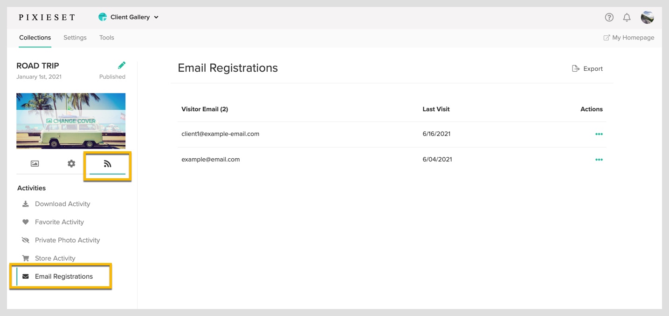This screenshot has width=669, height=316.
Task: Switch to the Tools tab
Action: (107, 38)
